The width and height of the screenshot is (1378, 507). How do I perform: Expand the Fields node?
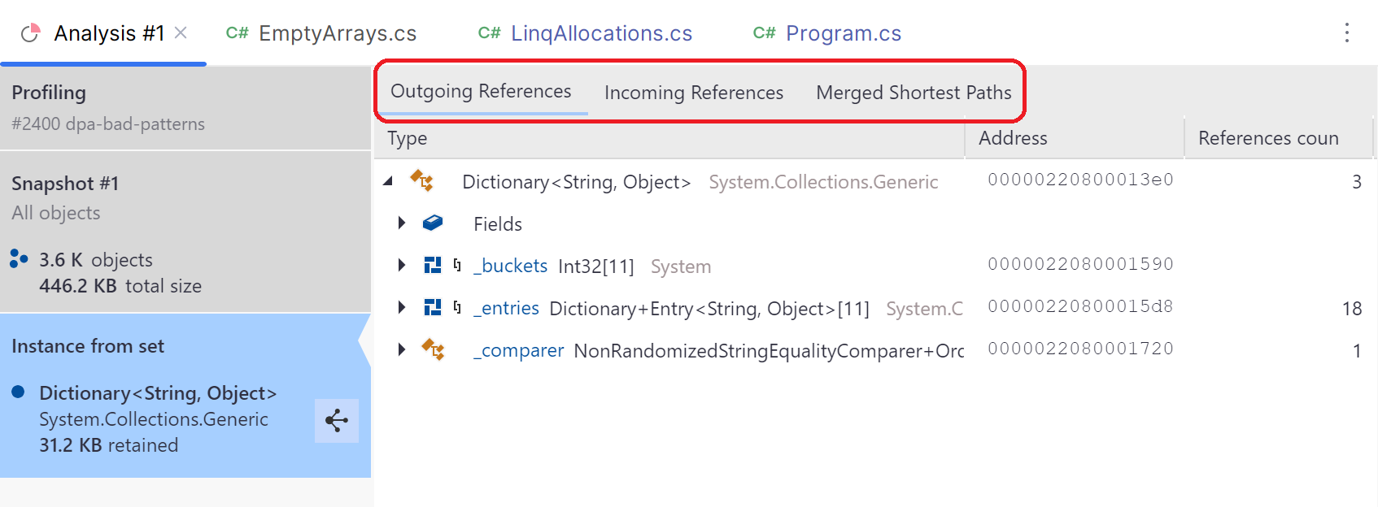coord(400,223)
